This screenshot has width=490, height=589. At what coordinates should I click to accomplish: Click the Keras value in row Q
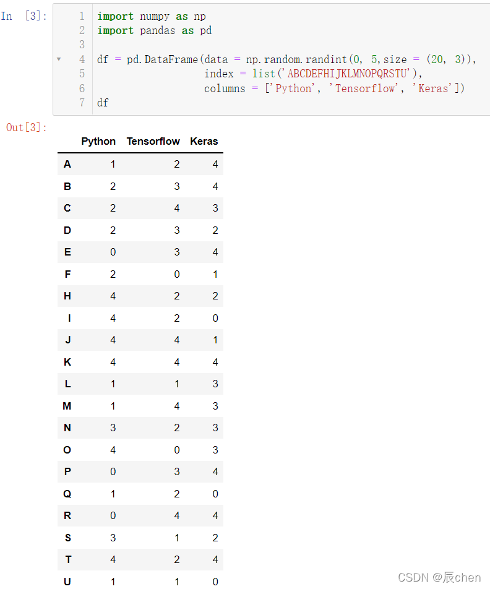[x=215, y=494]
